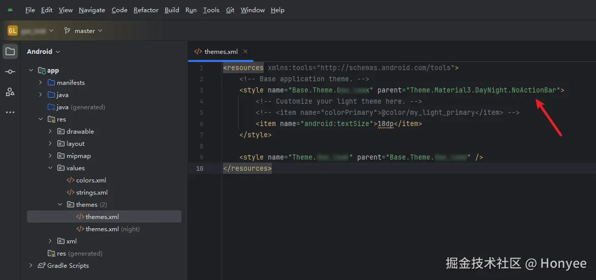596x280 pixels.
Task: Open the Help menu
Action: pyautogui.click(x=277, y=10)
